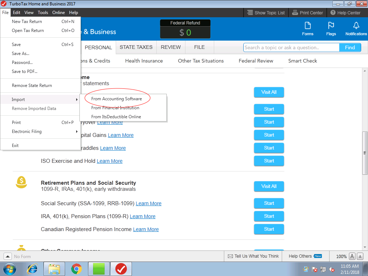Click the search topic input field
Screen dimensions: 368x276
(291, 47)
